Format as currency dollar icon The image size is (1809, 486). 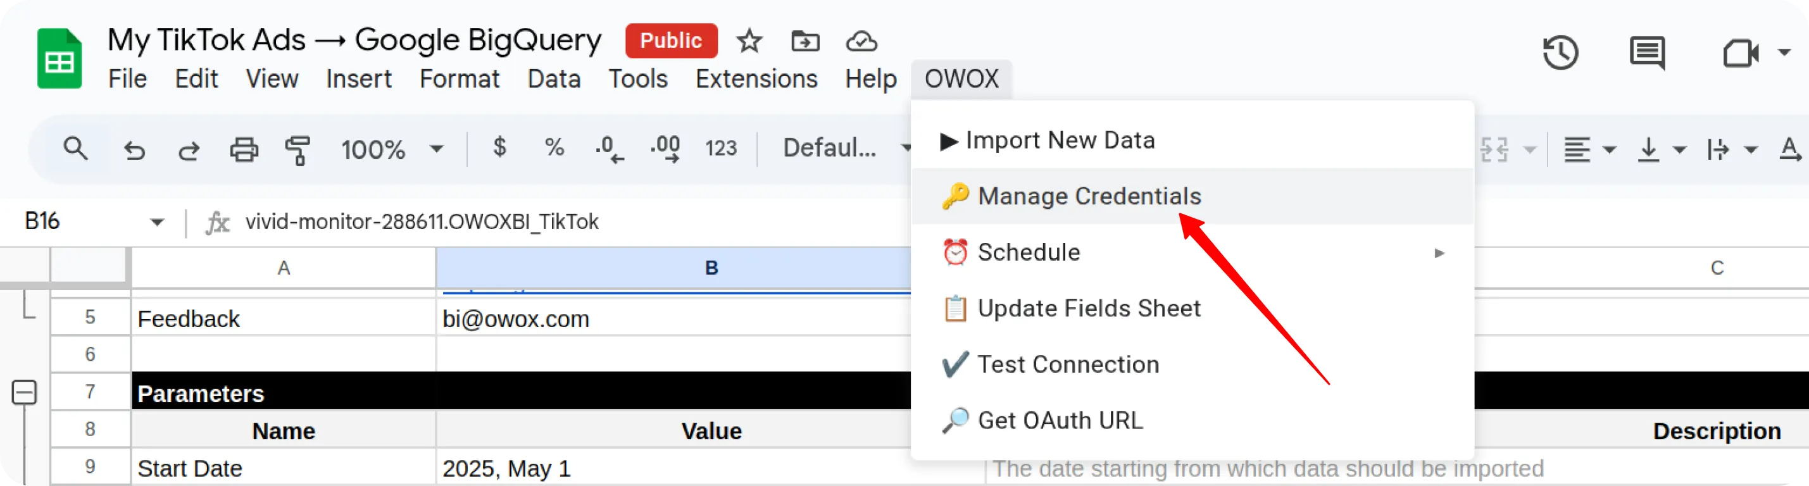(499, 147)
